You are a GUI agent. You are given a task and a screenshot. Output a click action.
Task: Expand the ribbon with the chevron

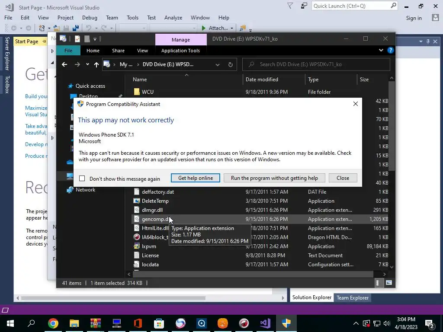381,50
